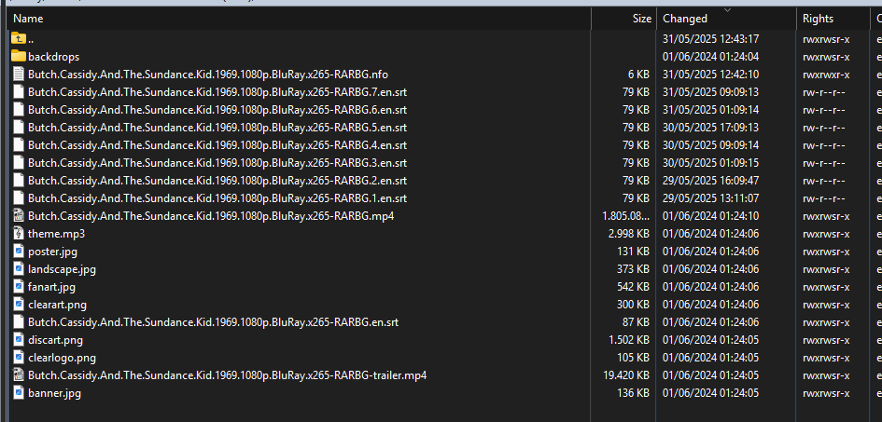Click the 31/05/2025 12:43:17 parent directory date
The height and width of the screenshot is (422, 882).
click(711, 39)
